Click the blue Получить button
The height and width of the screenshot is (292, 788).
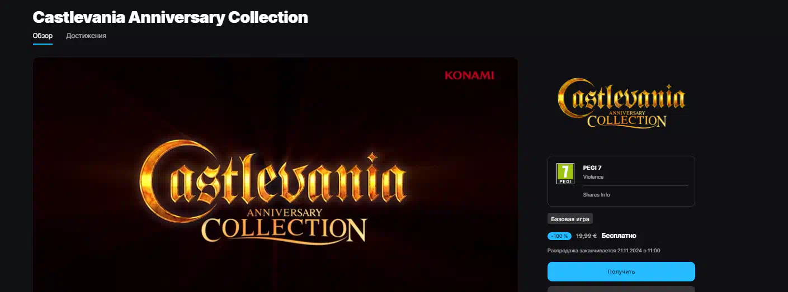pos(621,271)
